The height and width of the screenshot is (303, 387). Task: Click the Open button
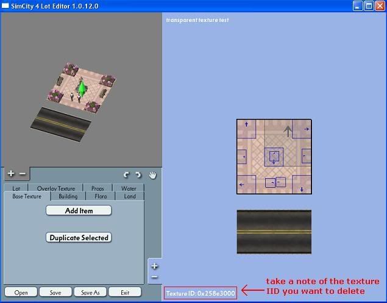(21, 293)
